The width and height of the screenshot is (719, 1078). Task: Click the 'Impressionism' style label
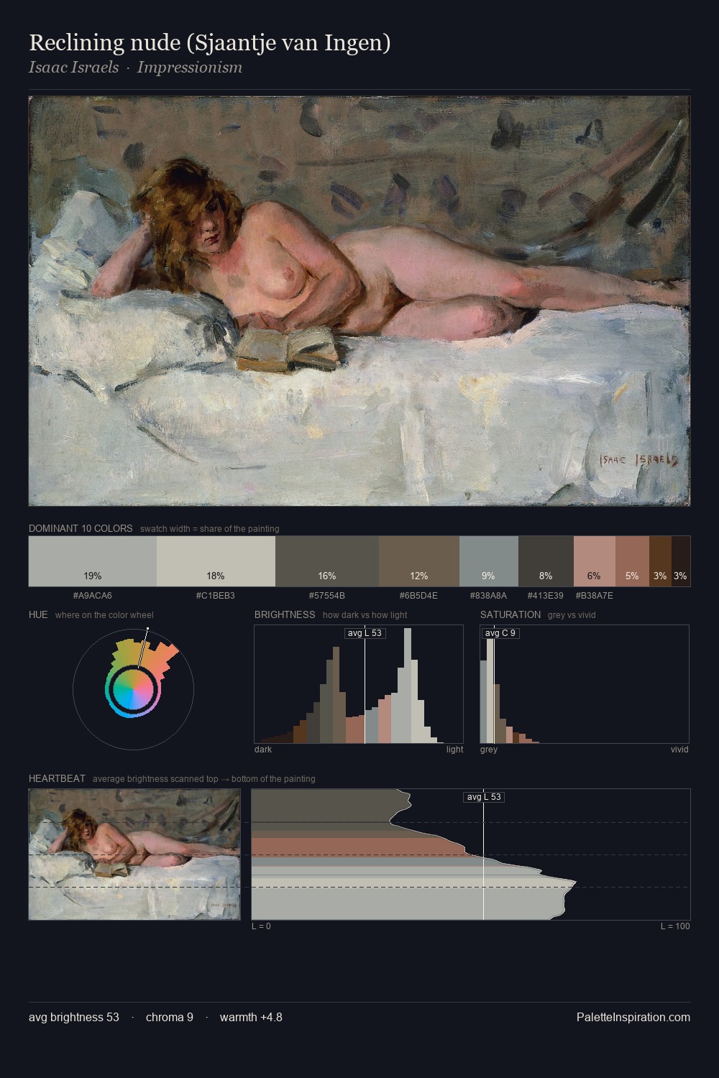tap(190, 68)
